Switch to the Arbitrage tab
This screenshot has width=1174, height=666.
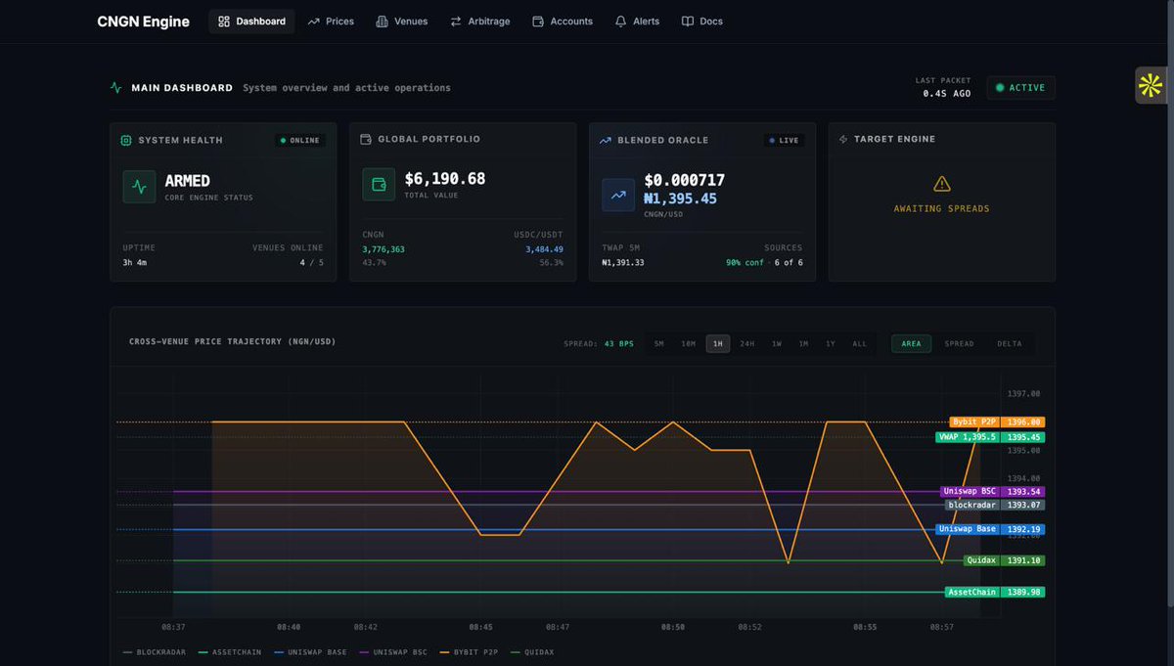[x=480, y=22]
